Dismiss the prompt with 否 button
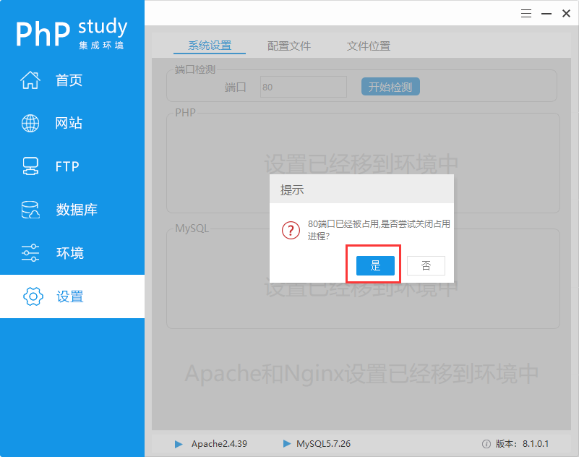The width and height of the screenshot is (579, 457). tap(426, 265)
